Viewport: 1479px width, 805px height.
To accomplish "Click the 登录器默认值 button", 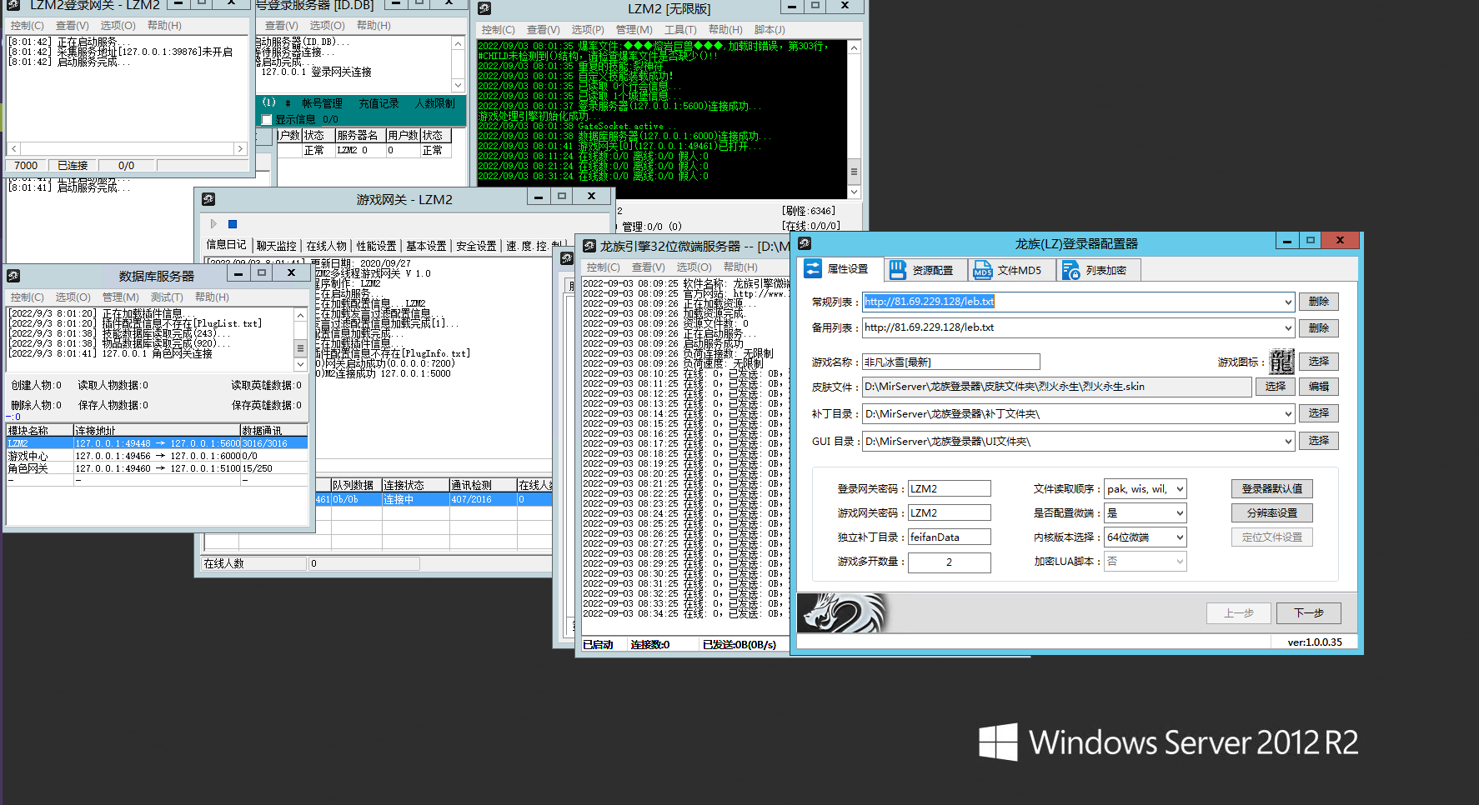I will [1271, 489].
